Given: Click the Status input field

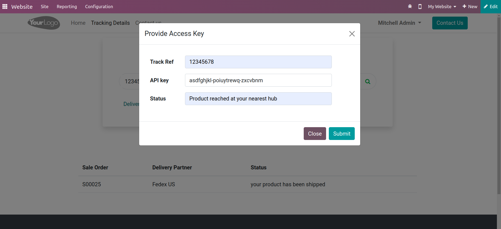Looking at the screenshot, I should pyautogui.click(x=258, y=99).
